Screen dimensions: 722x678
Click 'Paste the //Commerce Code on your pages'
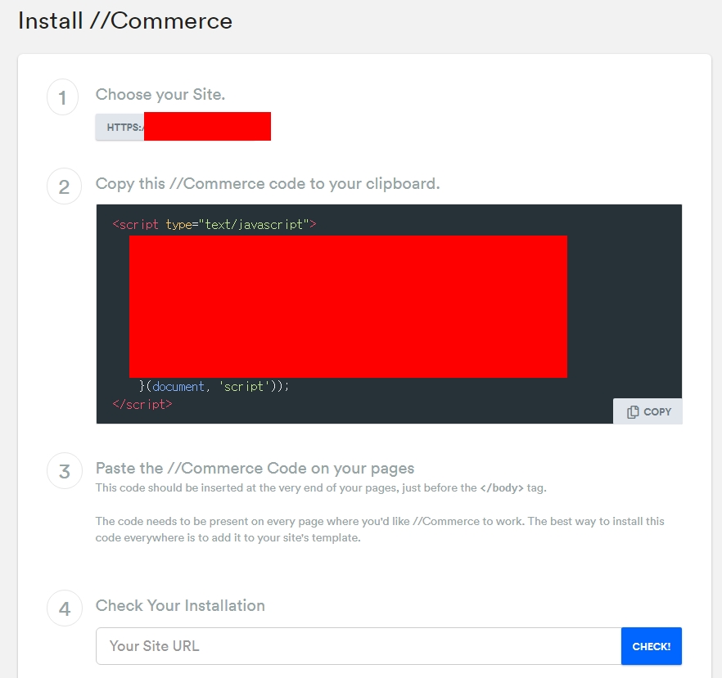point(255,469)
